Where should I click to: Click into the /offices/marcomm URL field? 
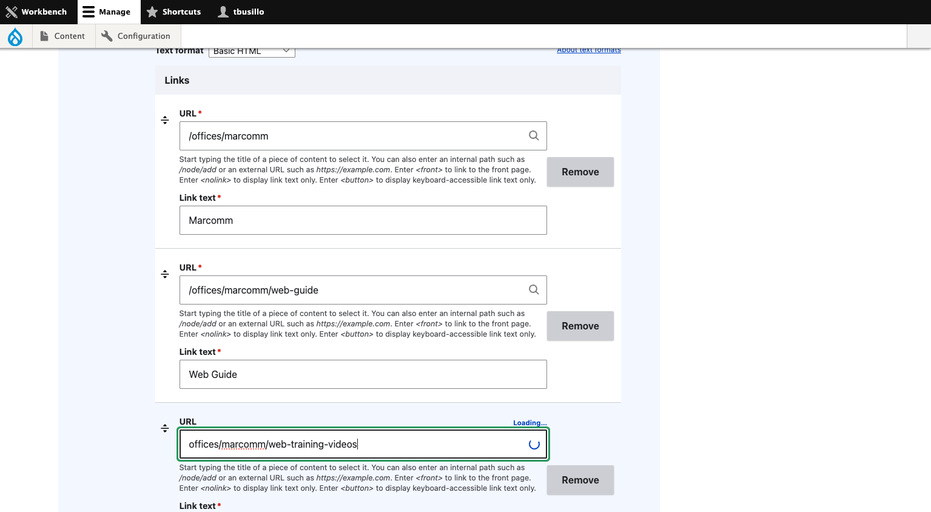tap(363, 136)
